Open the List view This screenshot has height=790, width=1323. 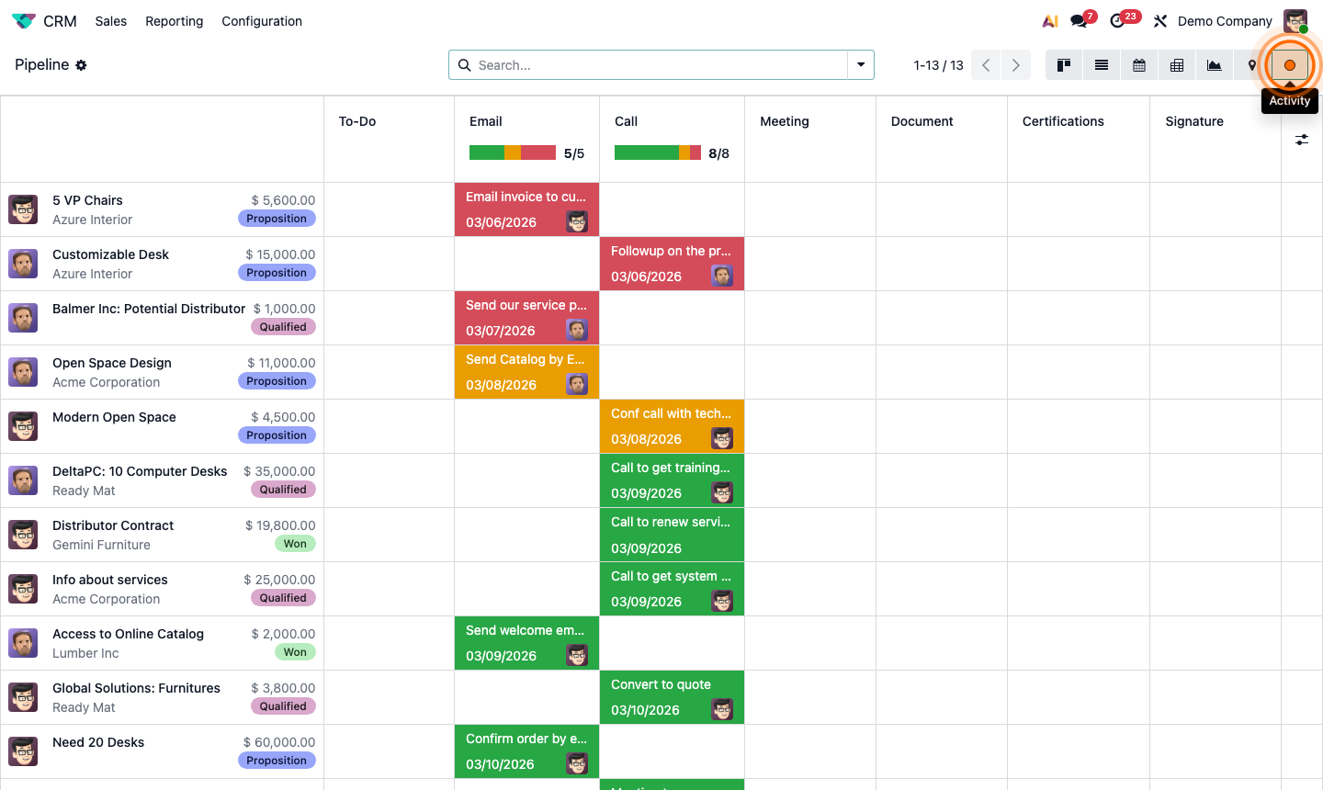coord(1101,64)
